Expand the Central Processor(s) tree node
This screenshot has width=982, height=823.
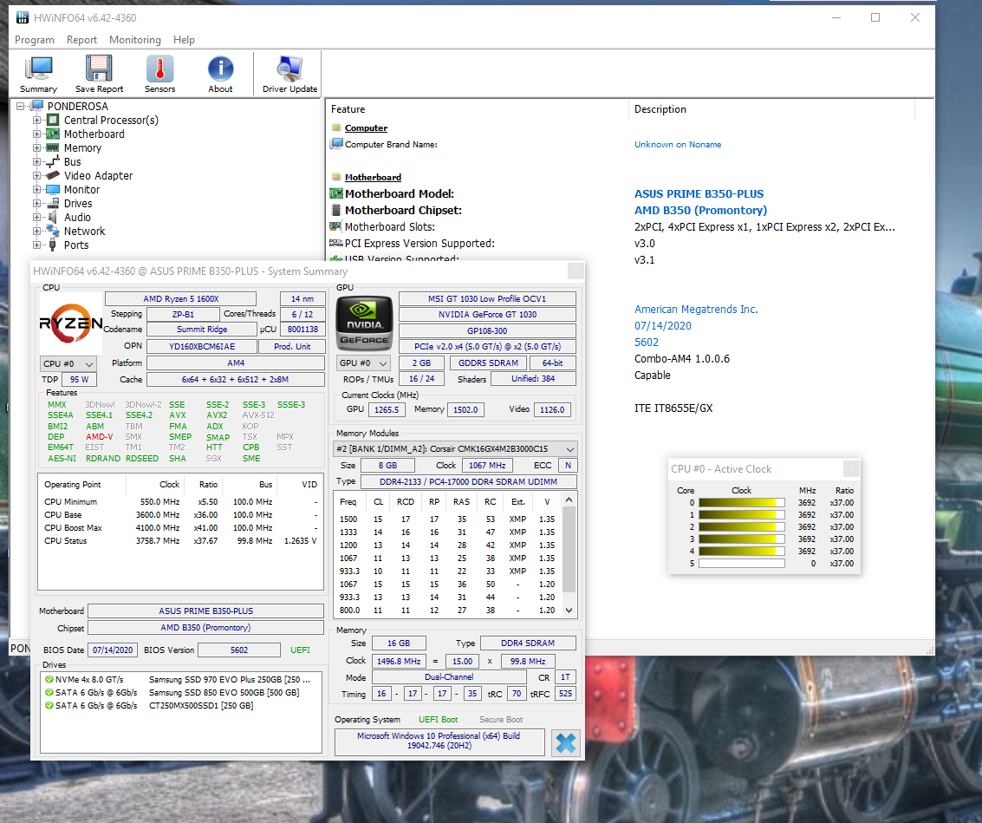36,120
